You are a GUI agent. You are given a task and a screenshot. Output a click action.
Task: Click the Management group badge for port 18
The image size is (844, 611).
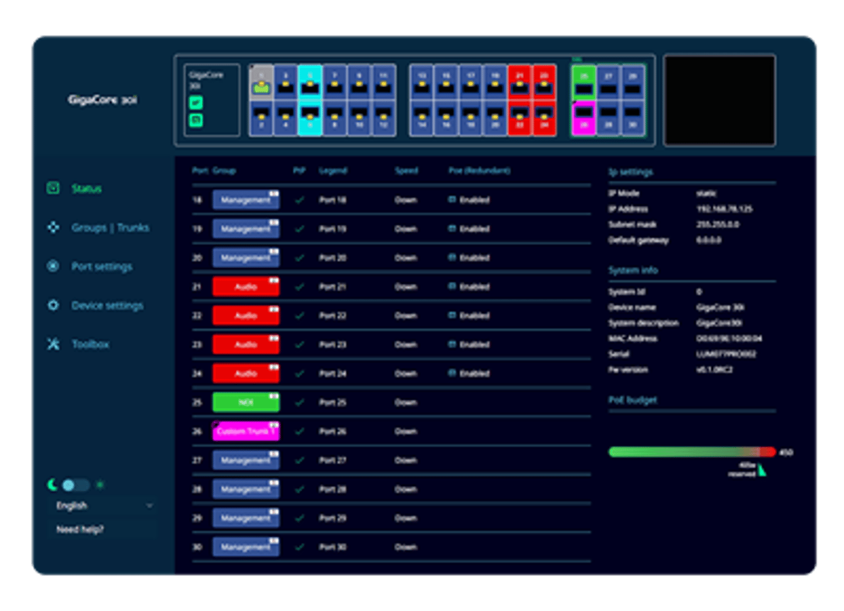(245, 200)
